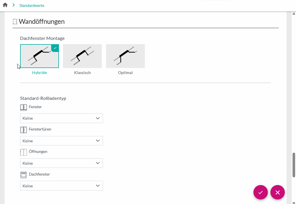This screenshot has height=204, width=296.
Task: Open the Fenstertüren shutter type dropdown
Action: tap(61, 141)
